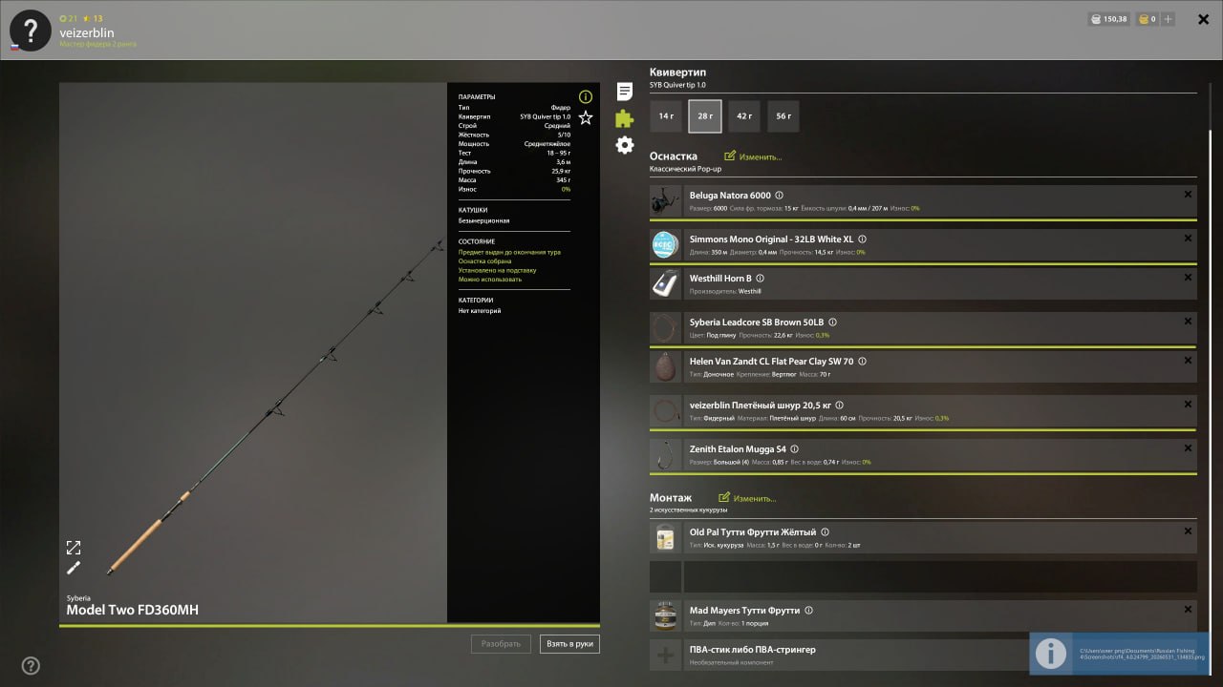Click the username veizerblin

[x=87, y=32]
